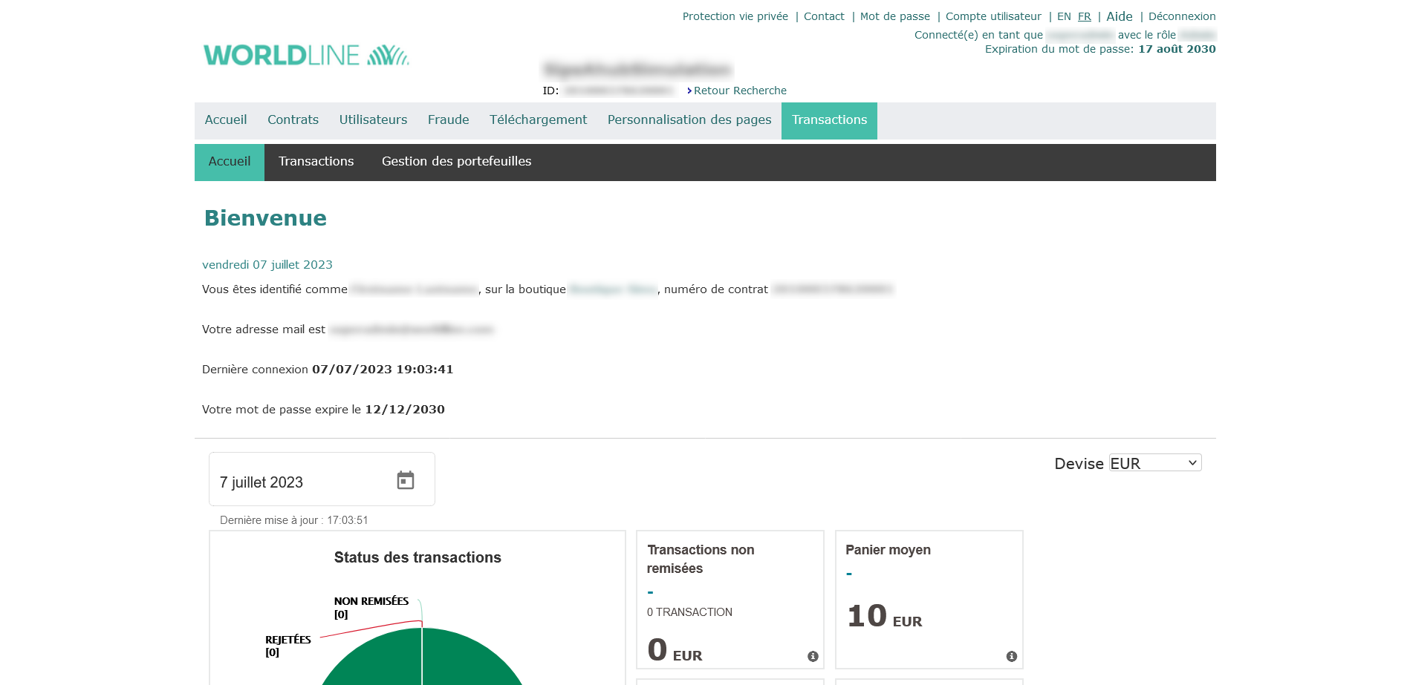Open the Compte utilisateur link
This screenshot has height=685, width=1410.
[x=993, y=16]
